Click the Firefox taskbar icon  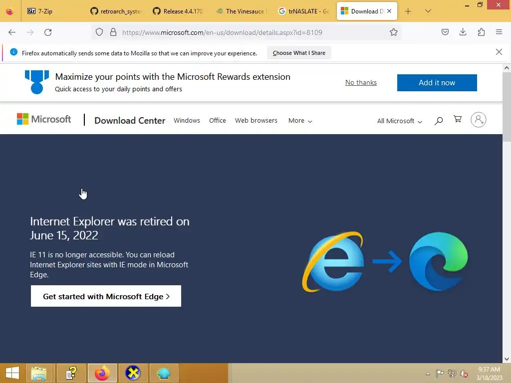click(x=102, y=373)
